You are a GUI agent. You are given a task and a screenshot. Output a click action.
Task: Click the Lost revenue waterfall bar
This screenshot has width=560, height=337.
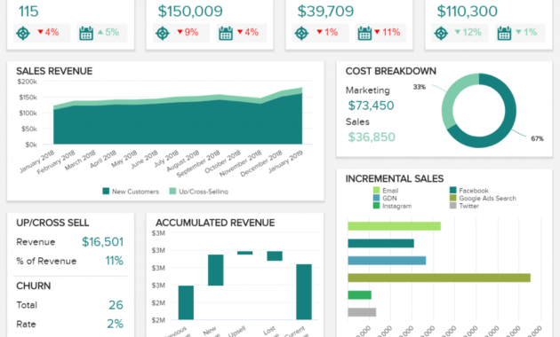point(275,256)
